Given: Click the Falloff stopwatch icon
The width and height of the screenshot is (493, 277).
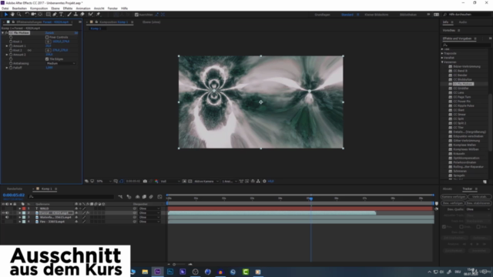Looking at the screenshot, I should pos(11,68).
